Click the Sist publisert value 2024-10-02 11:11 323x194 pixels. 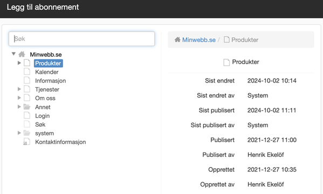point(271,110)
